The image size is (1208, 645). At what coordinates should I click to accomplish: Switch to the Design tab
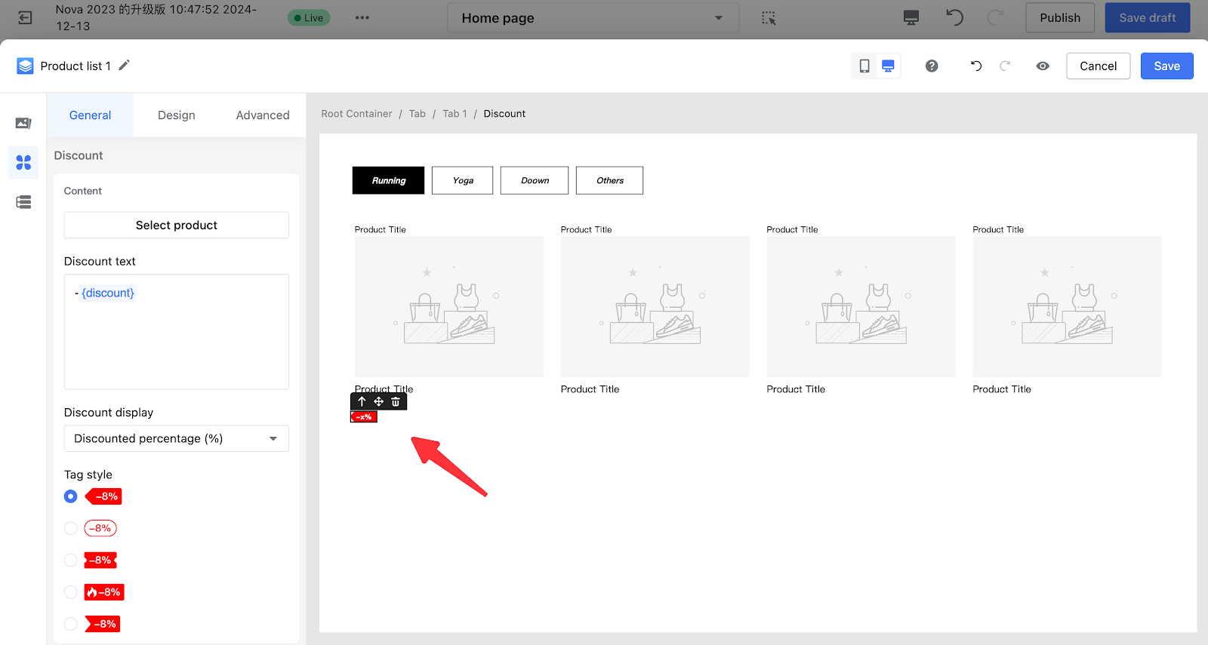176,115
